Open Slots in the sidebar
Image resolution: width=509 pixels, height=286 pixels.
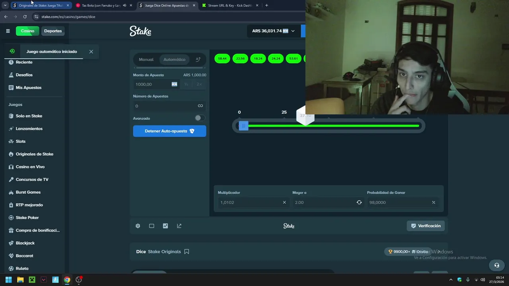coord(20,141)
